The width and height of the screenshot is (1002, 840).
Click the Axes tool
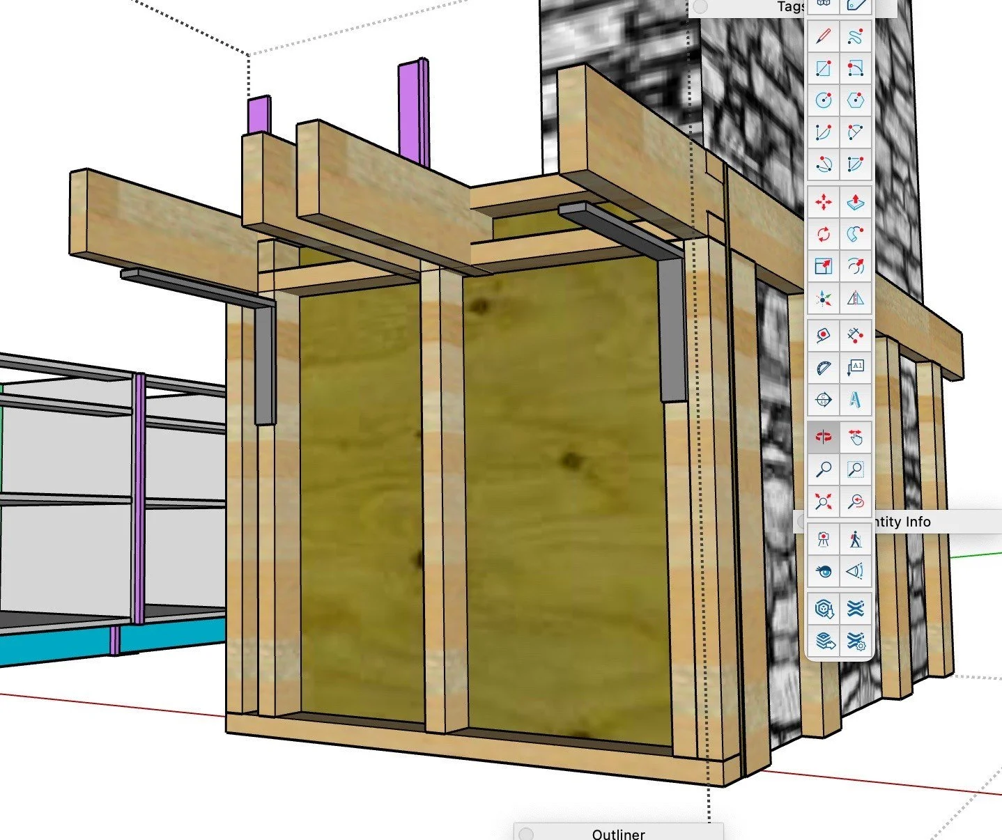pos(824,299)
